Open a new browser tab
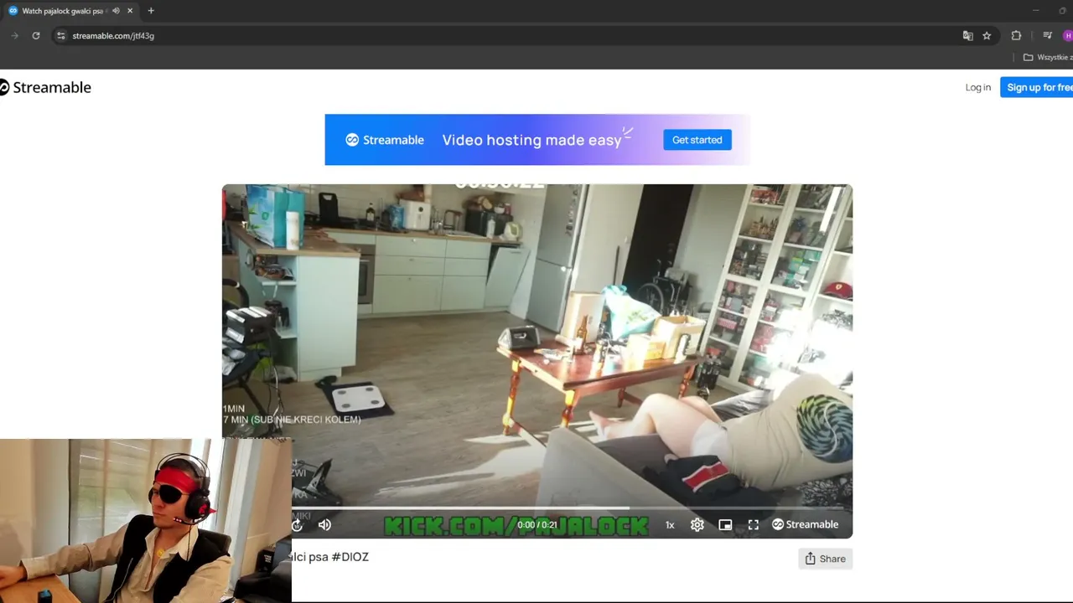Screen dimensions: 1073x603 point(151,11)
